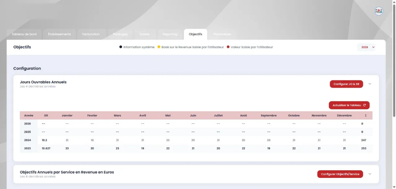Click the Janvier column header
396x189 pixels.
pos(67,115)
